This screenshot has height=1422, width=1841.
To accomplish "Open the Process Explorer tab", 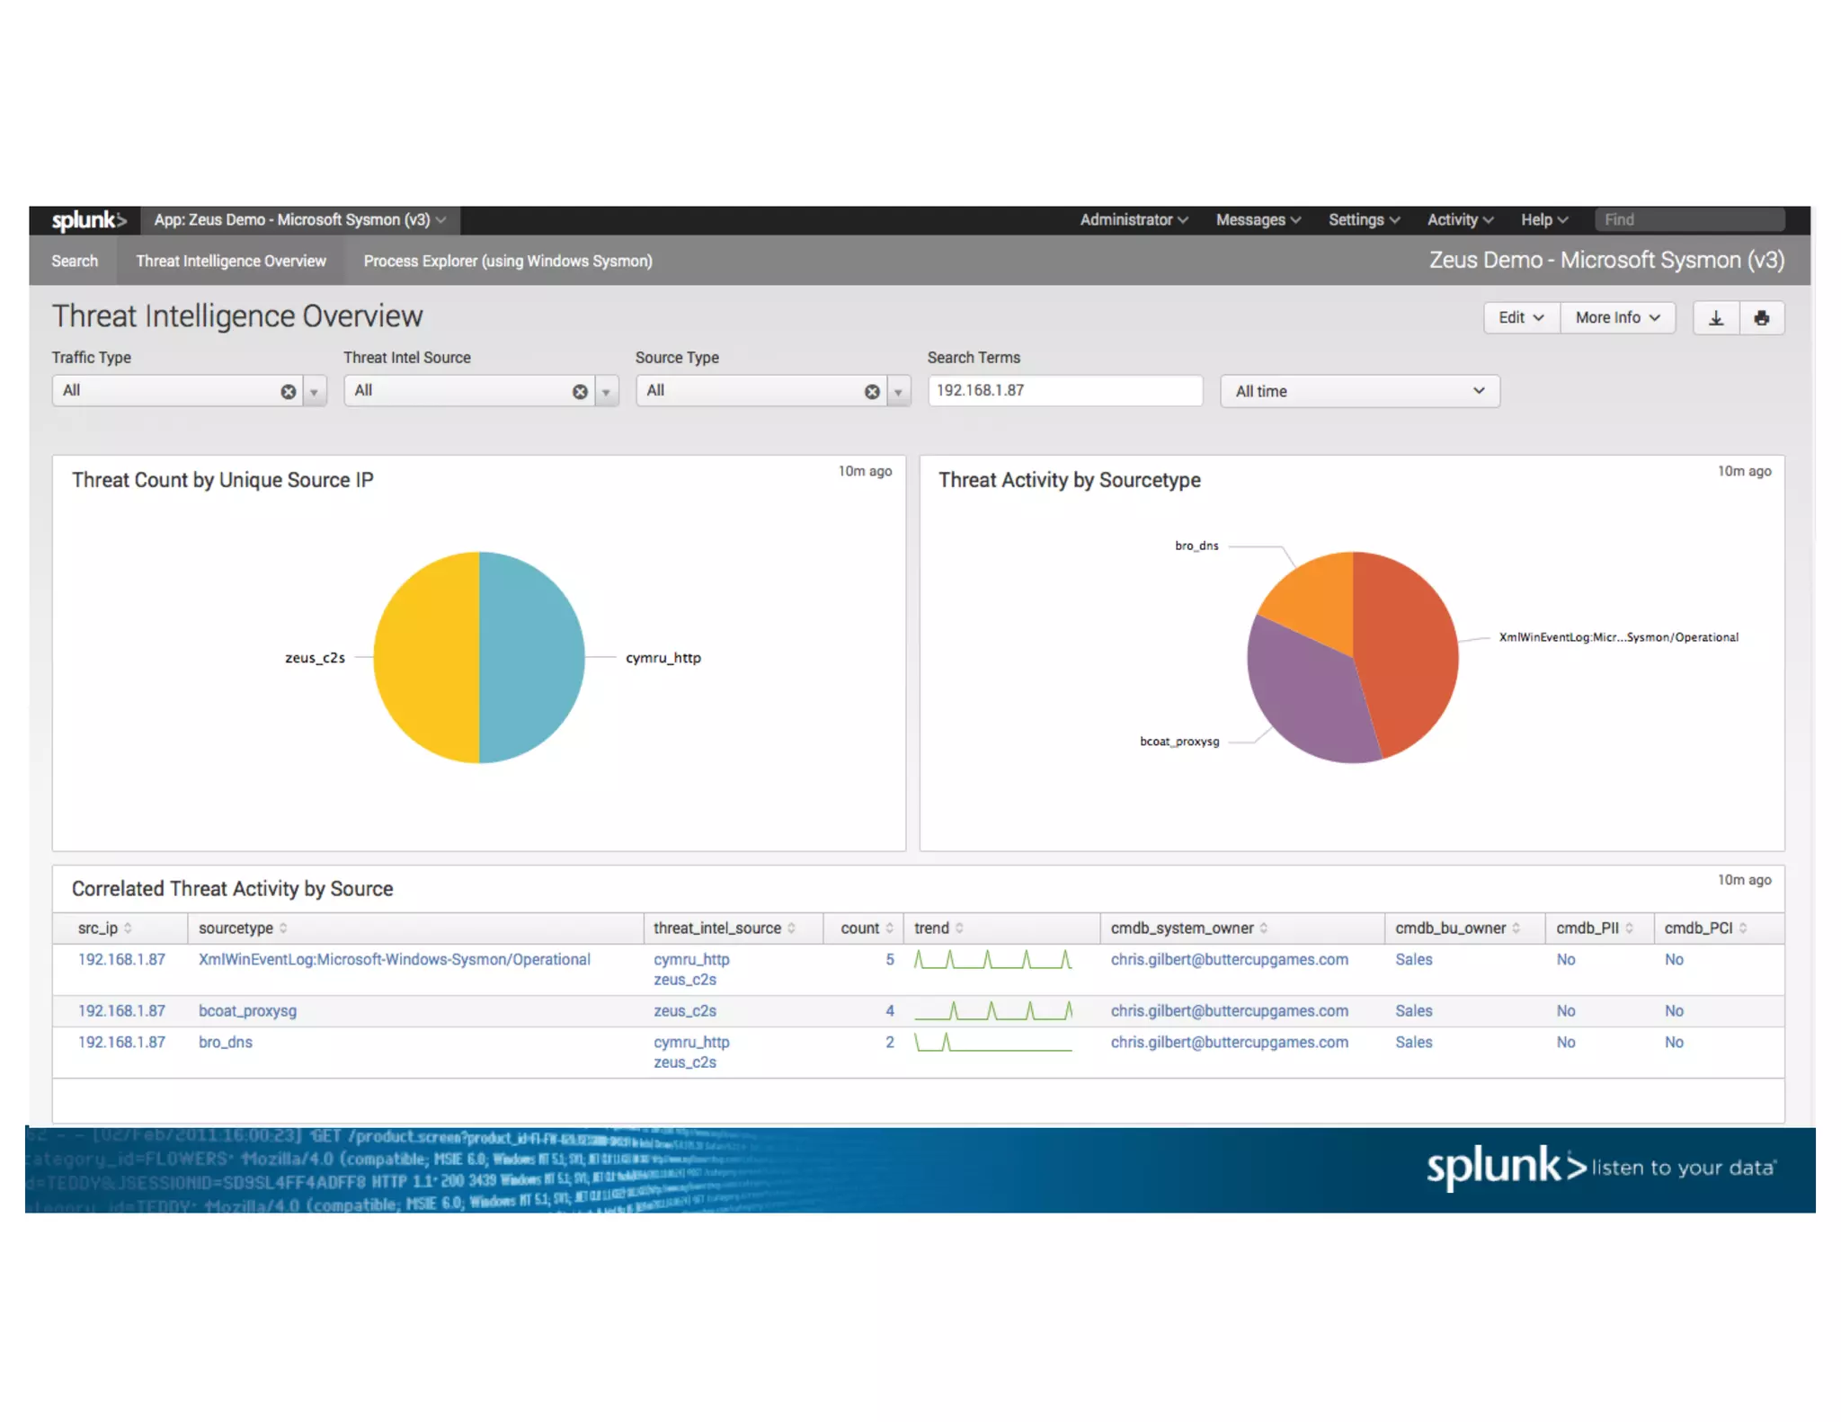I will (507, 262).
